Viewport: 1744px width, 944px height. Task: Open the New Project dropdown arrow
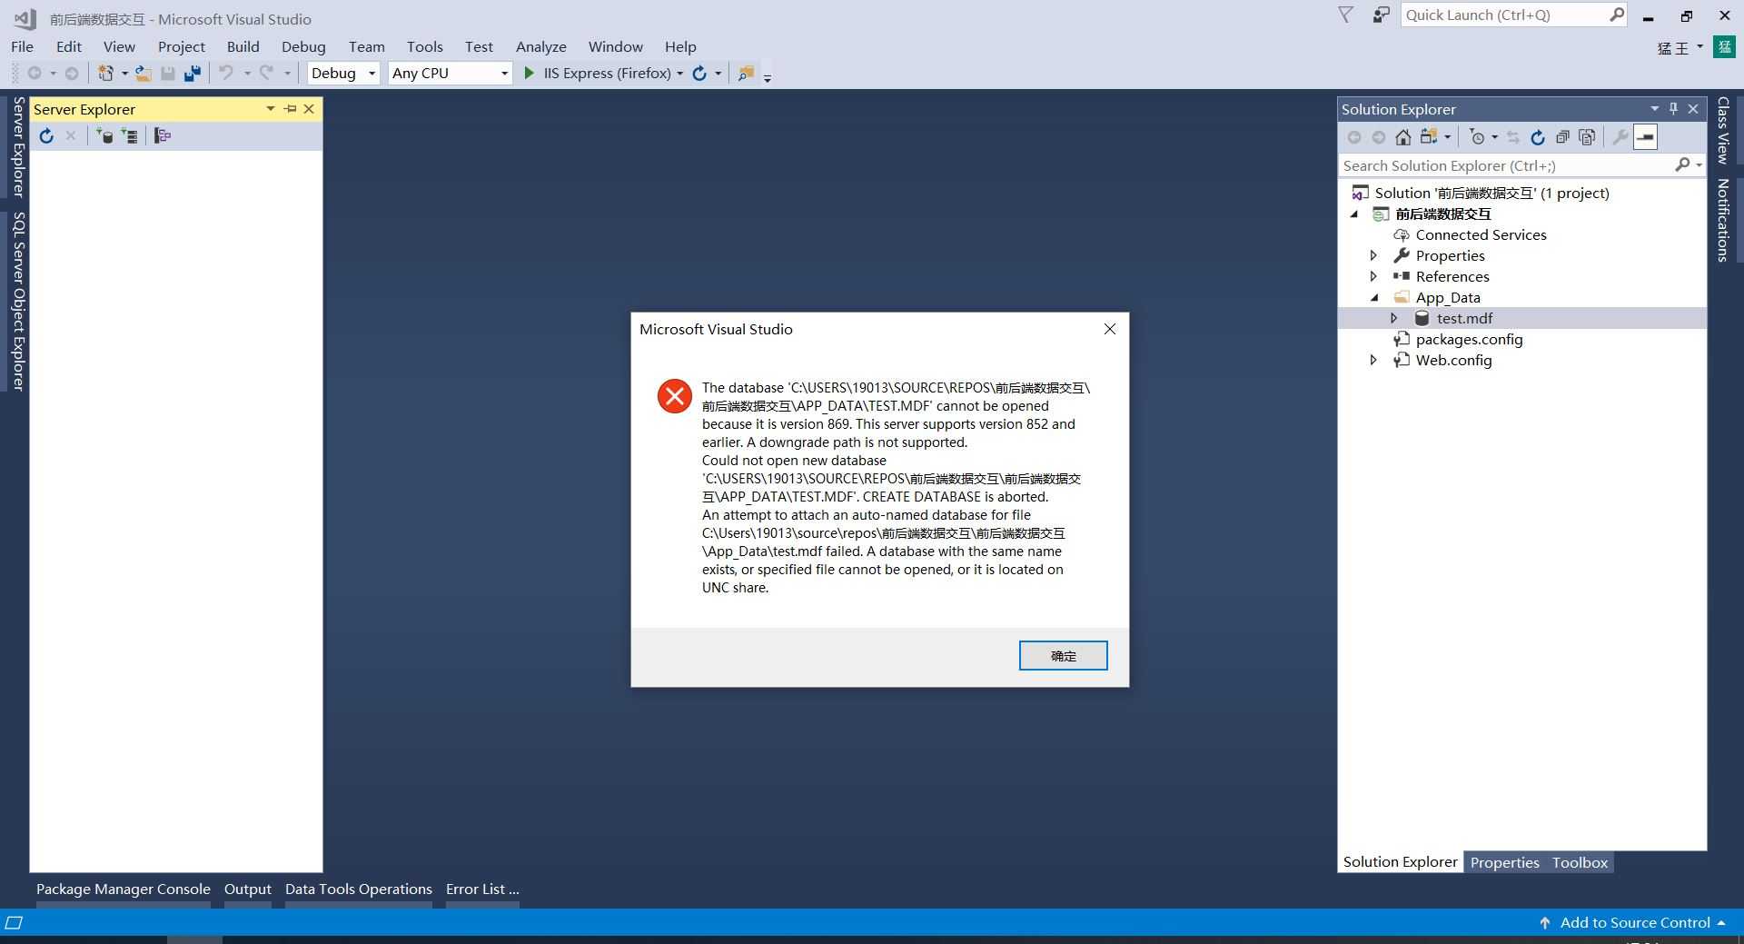pyautogui.click(x=124, y=74)
